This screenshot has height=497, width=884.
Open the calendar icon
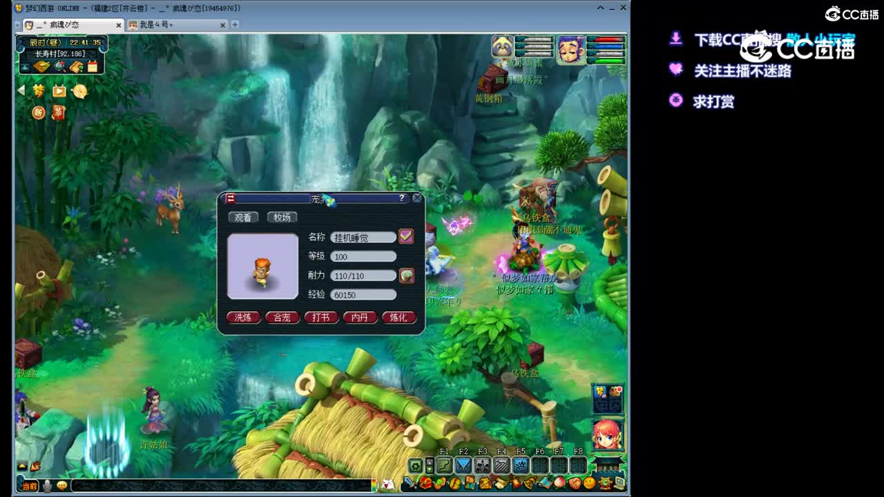93,66
